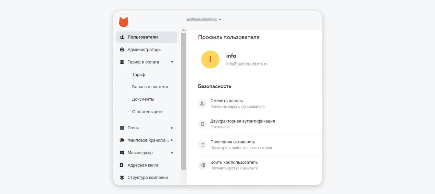This screenshot has width=435, height=194.
Task: Click the Users icon in the sidebar
Action: [122, 37]
